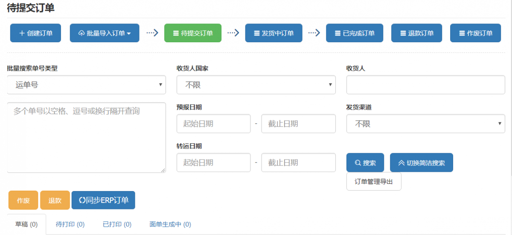Viewport: 512px width, 235px height.
Task: Click the sync icon on 同步ERP订单
Action: click(82, 200)
